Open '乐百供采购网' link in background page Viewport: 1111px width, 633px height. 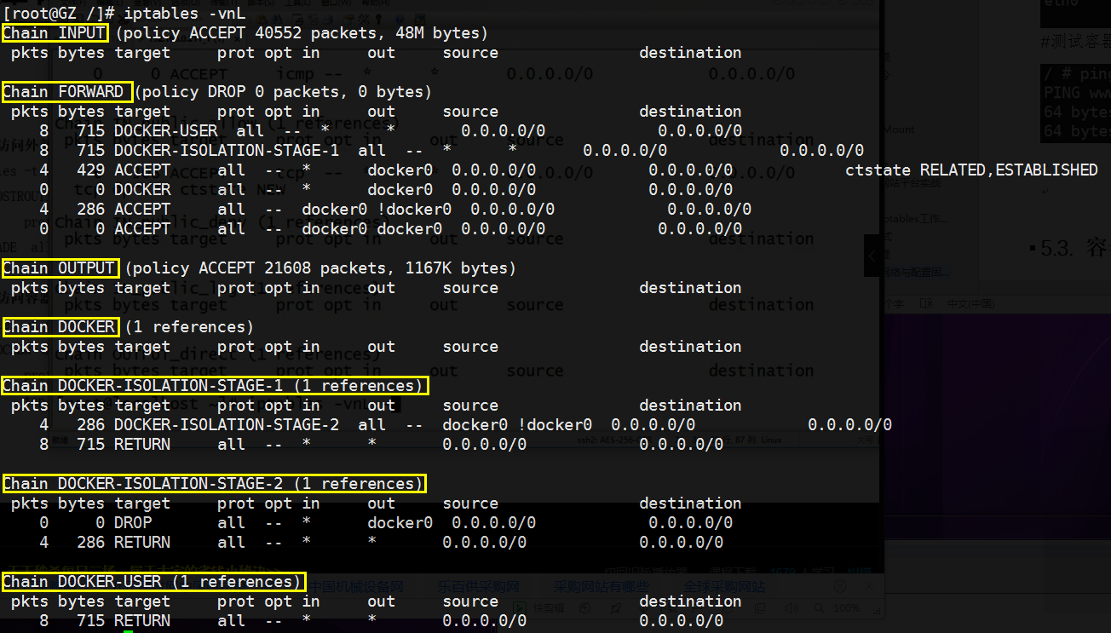tap(479, 587)
